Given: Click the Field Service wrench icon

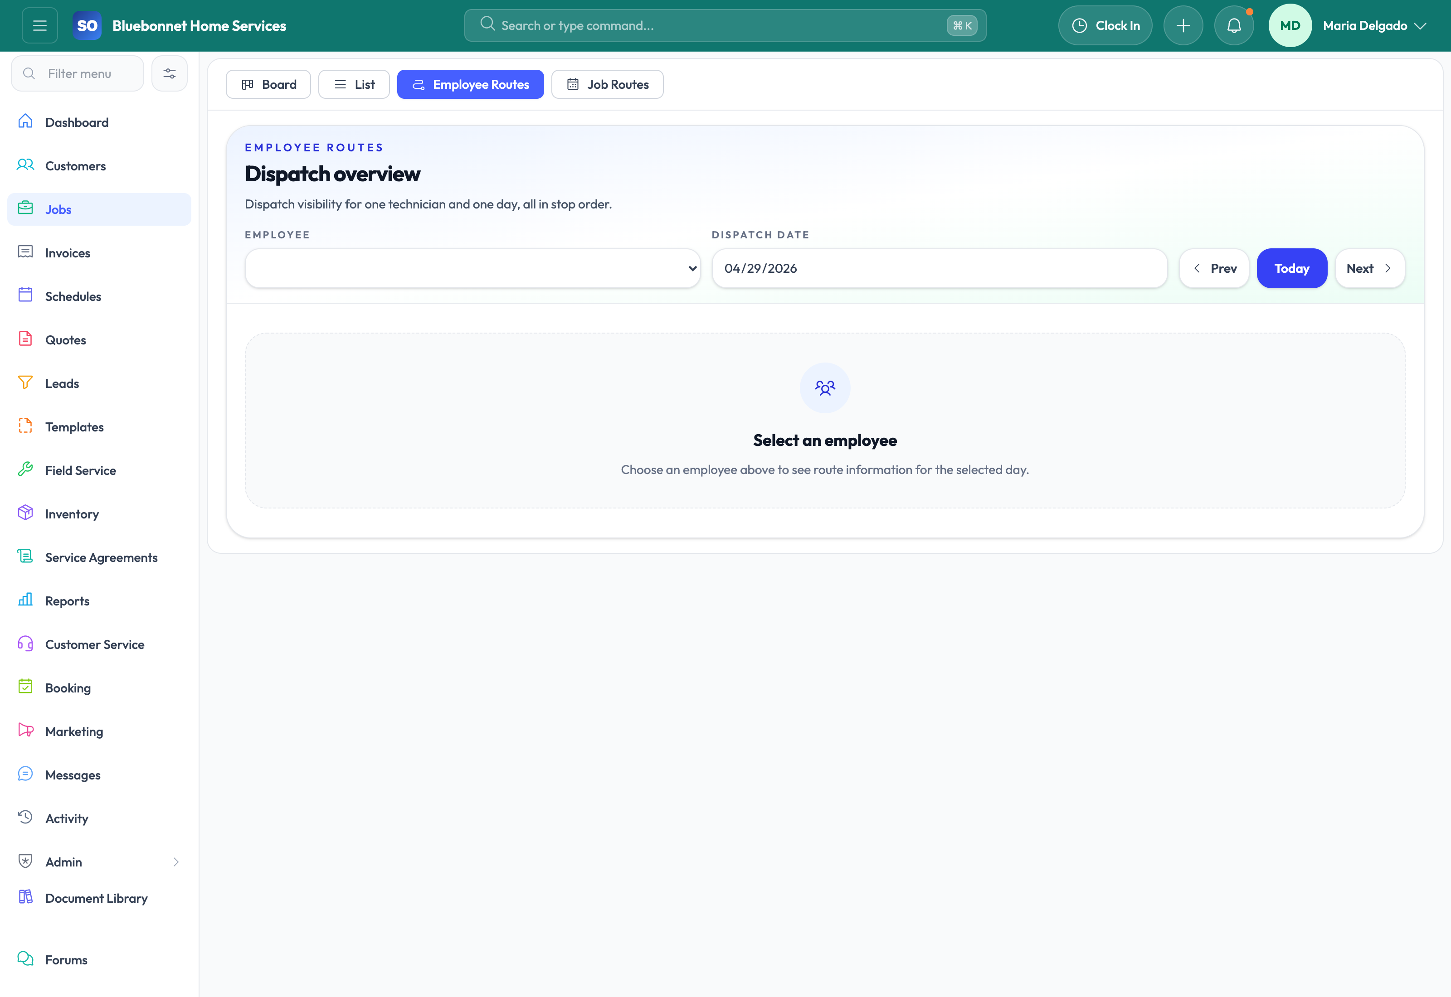Looking at the screenshot, I should point(26,470).
